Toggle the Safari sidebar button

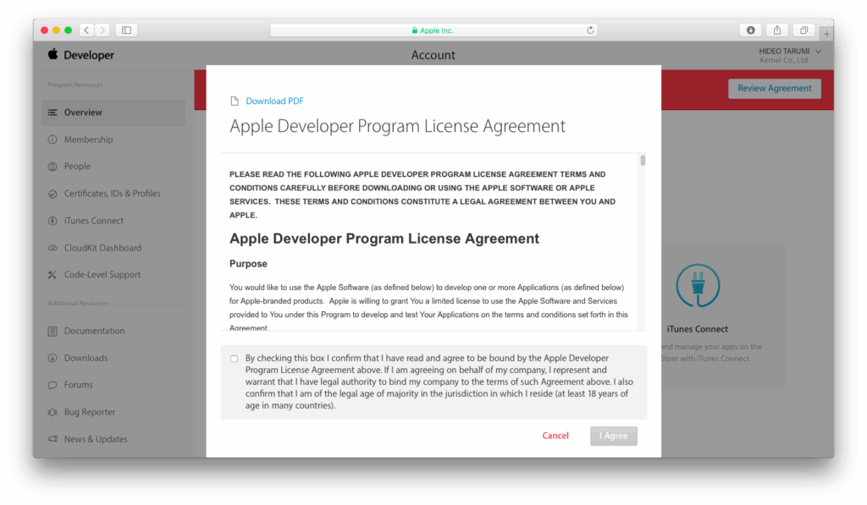coord(126,30)
